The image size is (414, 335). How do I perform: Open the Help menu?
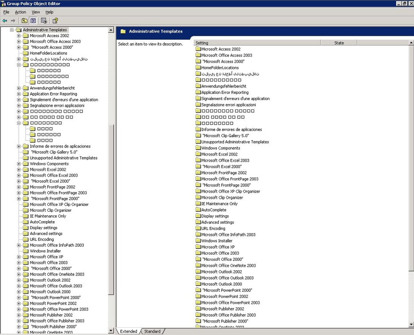(x=49, y=12)
